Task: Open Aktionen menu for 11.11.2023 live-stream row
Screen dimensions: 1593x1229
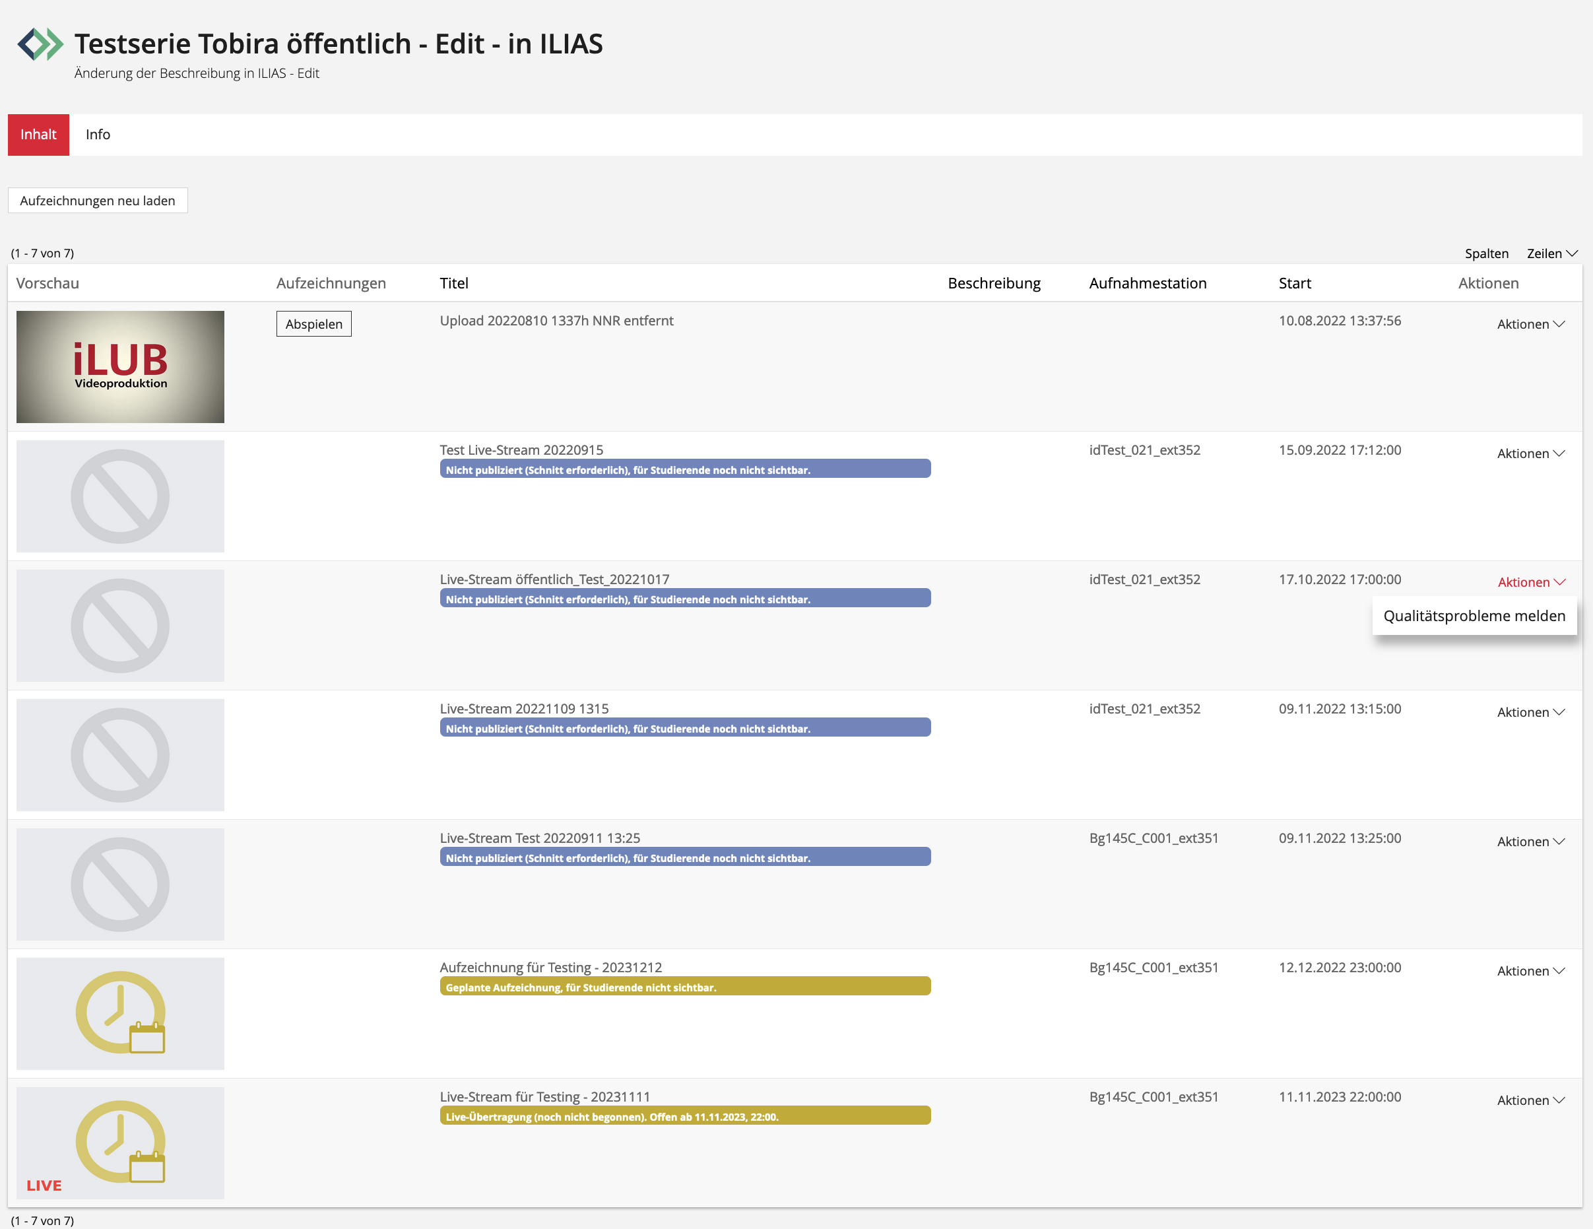Action: pyautogui.click(x=1530, y=1100)
